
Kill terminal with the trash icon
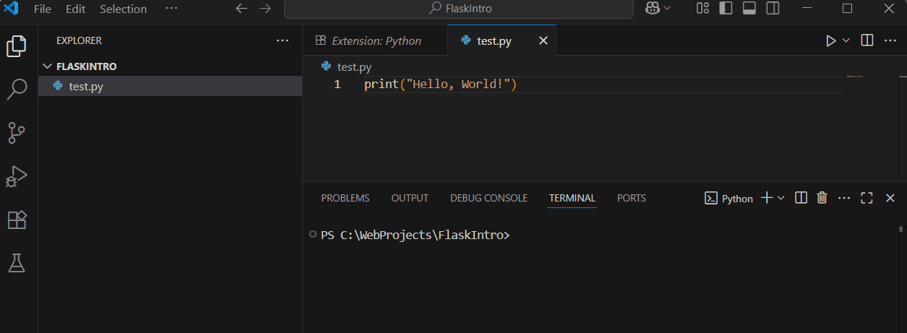coord(822,198)
